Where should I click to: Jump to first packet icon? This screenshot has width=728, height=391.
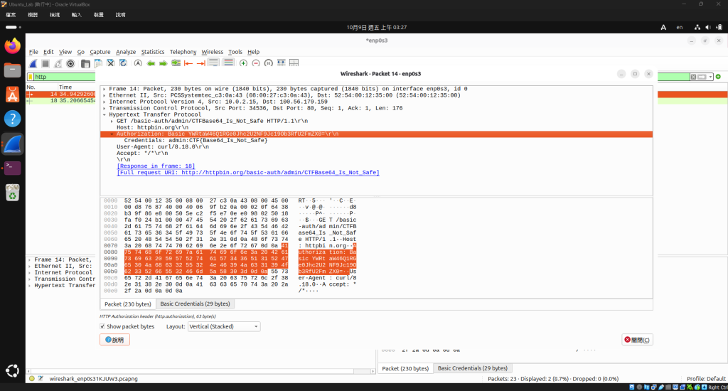tap(188, 63)
